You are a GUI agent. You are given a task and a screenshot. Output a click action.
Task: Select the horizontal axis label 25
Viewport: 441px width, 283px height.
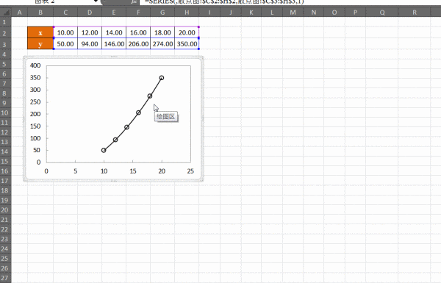[190, 171]
